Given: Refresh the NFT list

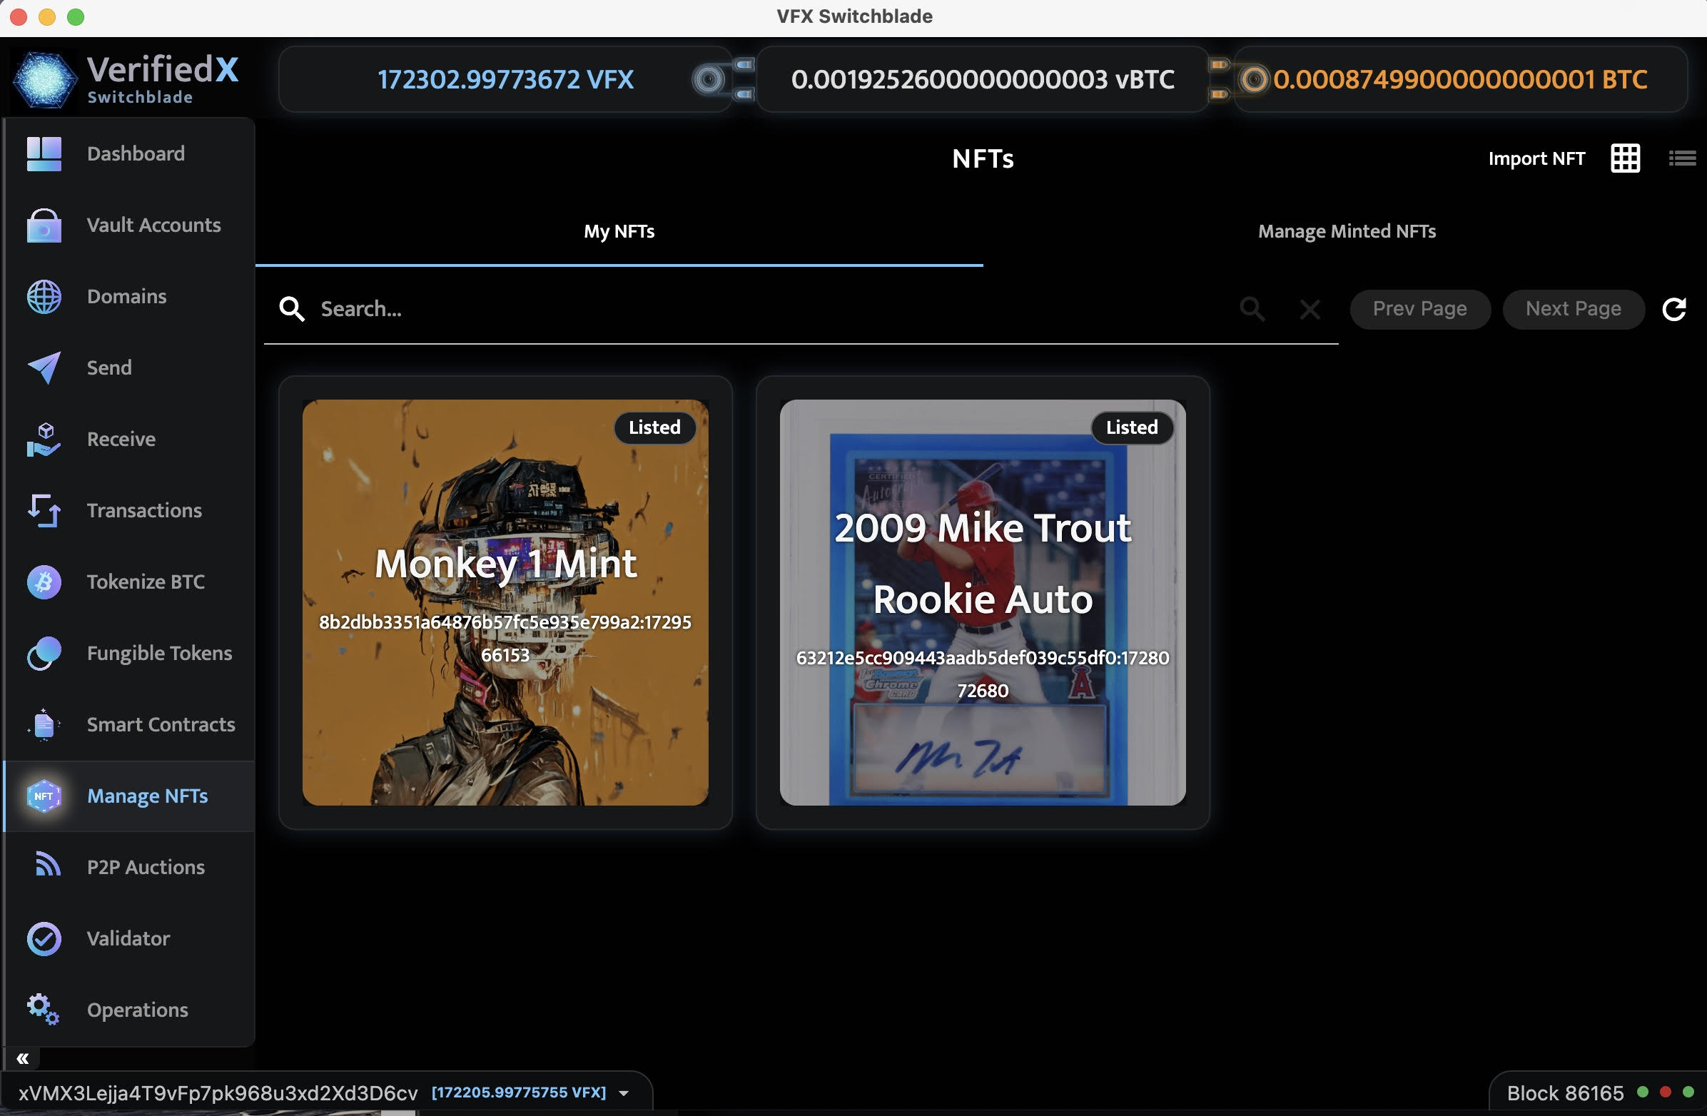Looking at the screenshot, I should 1674,309.
